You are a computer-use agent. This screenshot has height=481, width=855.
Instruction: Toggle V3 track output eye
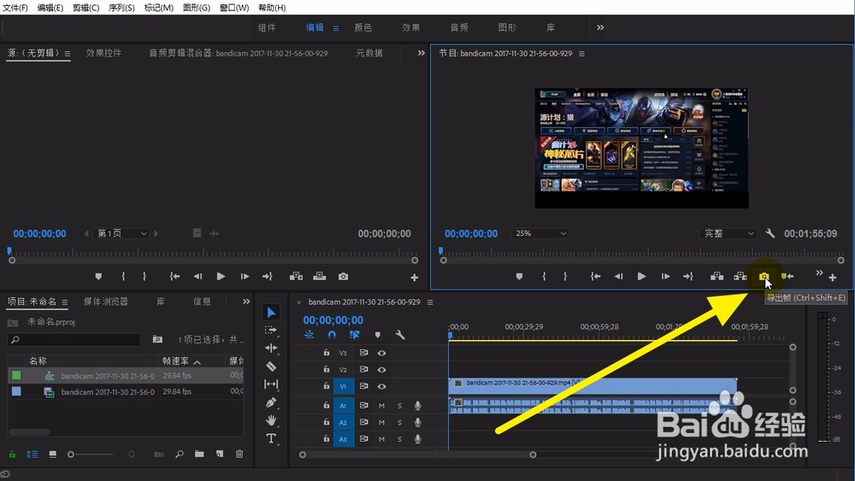(381, 353)
